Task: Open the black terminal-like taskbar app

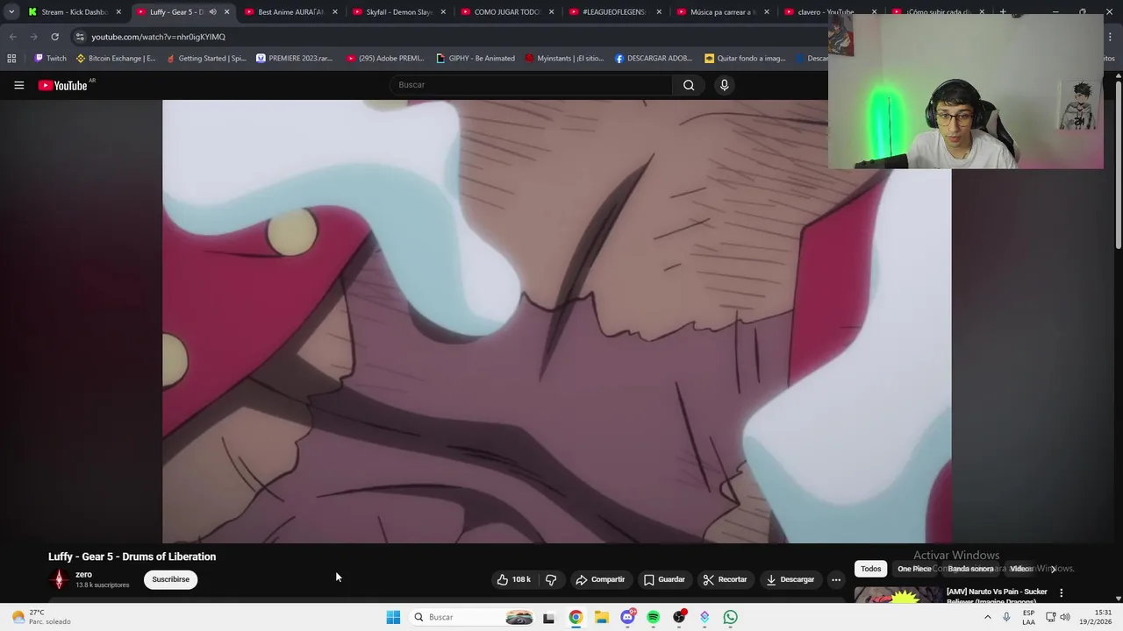Action: (x=548, y=617)
